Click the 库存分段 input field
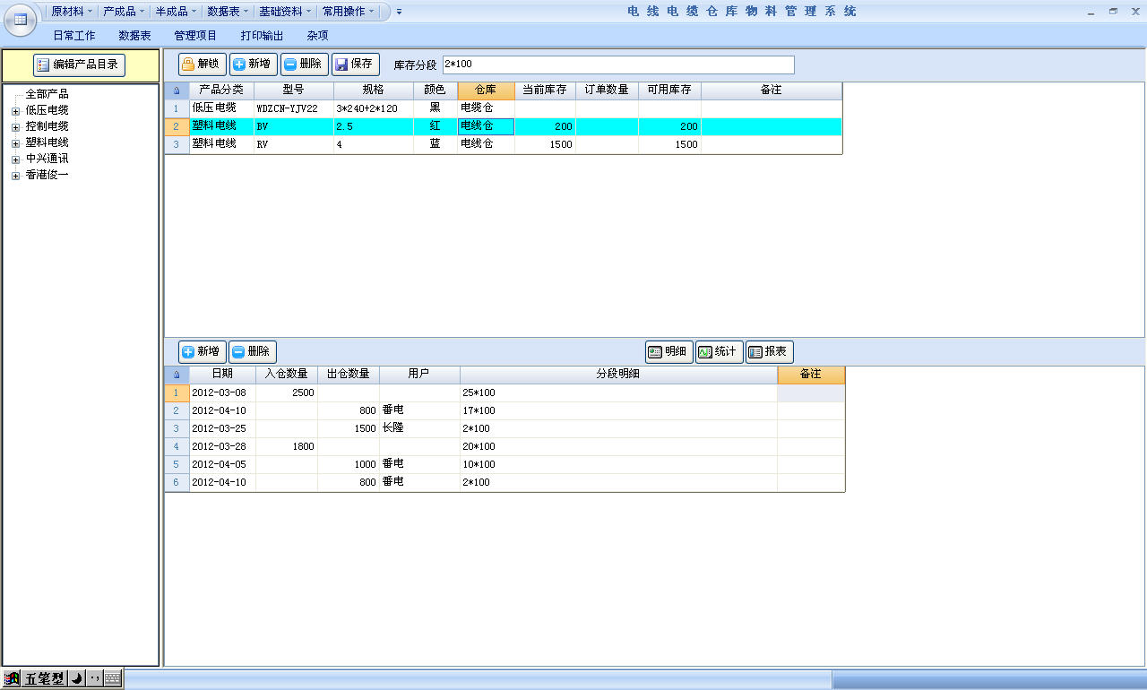Screen dimensions: 1147x690 click(x=618, y=65)
